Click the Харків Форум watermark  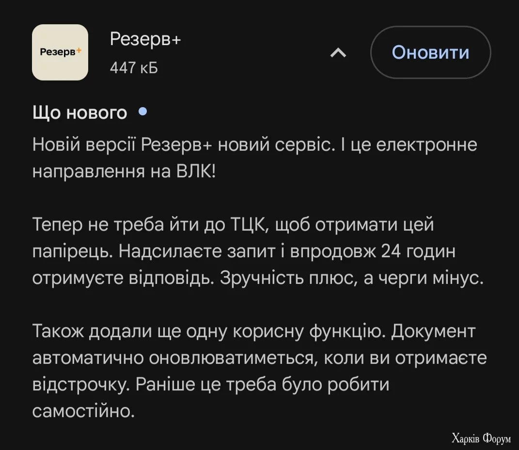tap(481, 438)
